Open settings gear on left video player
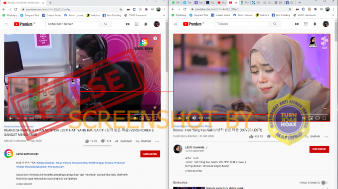338x189 pixels. tap(135, 118)
